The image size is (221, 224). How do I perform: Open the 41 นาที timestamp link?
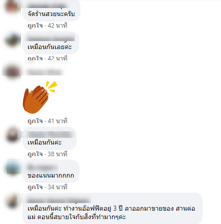(x=58, y=121)
